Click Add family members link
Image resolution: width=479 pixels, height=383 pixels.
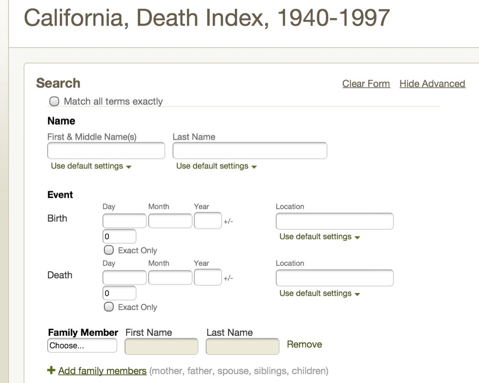point(102,371)
